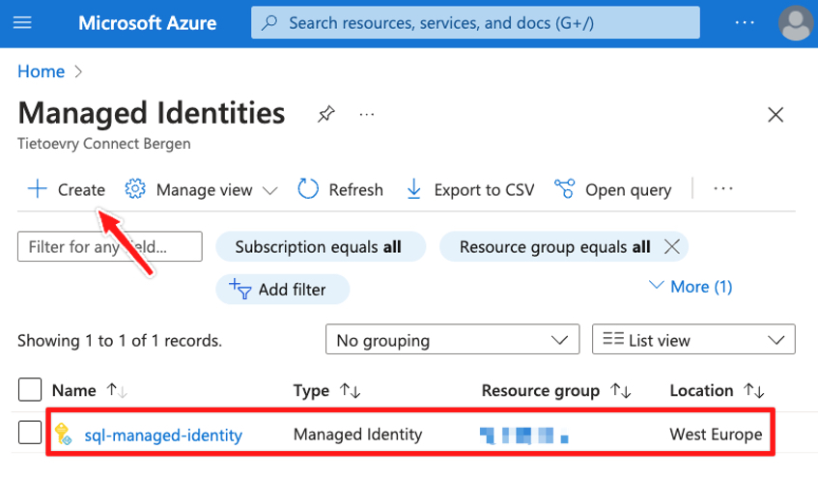Click the breadcrumb chevron after Home
This screenshot has height=477, width=818.
point(78,71)
